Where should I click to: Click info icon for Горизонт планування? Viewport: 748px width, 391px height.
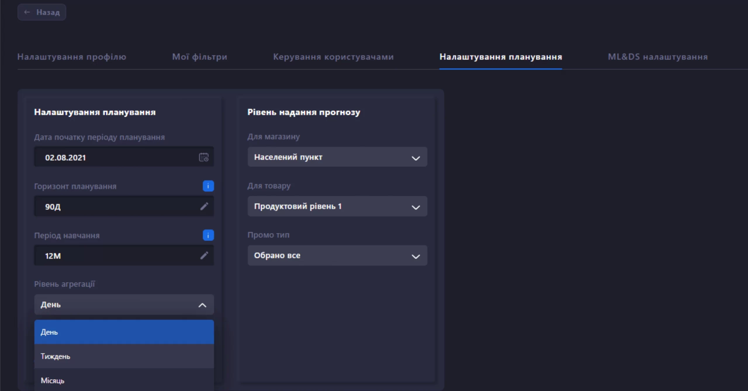pos(208,186)
